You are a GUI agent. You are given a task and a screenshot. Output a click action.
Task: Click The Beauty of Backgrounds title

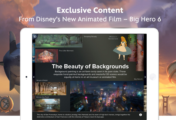90,66
